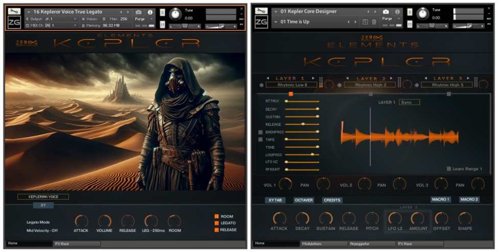498x252 pixels.
Task: Solo the Kepler Core Designer instrument
Action: coord(410,12)
